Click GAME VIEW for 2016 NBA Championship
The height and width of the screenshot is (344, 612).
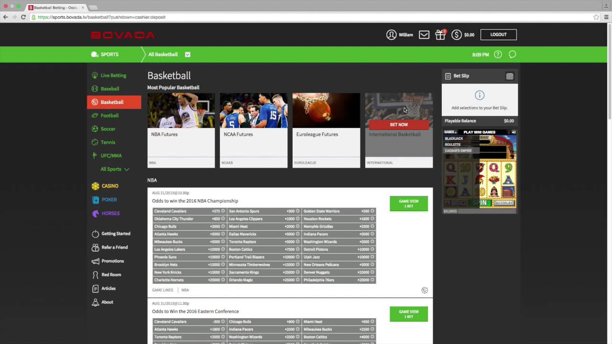click(x=409, y=204)
